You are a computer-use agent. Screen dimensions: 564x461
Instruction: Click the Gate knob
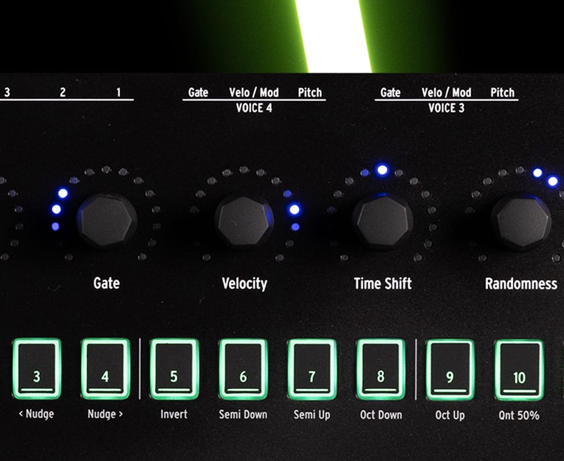click(107, 221)
